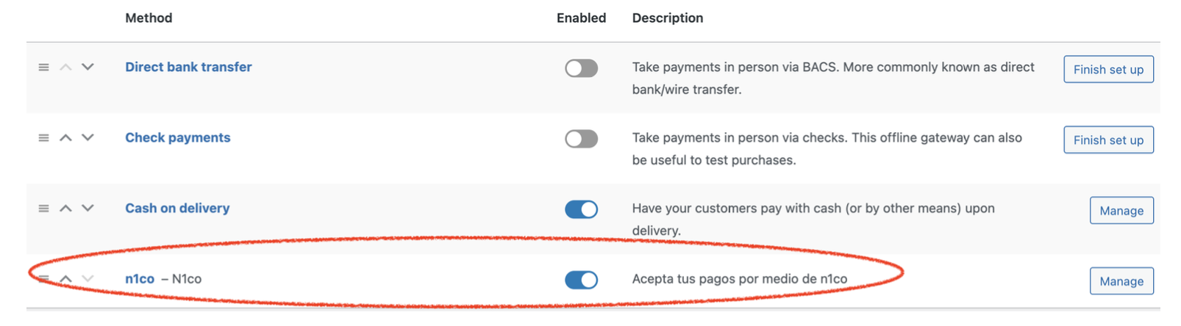1181x326 pixels.
Task: Click drag handle for Cash on delivery
Action: pyautogui.click(x=44, y=209)
